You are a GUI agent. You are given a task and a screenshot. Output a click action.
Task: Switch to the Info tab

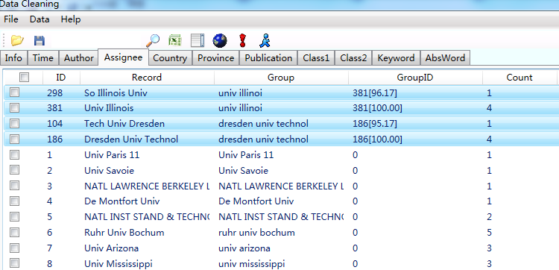point(13,57)
